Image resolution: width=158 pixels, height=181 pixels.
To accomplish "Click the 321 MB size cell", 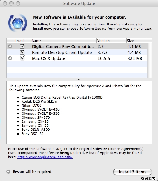I will point(135,58).
